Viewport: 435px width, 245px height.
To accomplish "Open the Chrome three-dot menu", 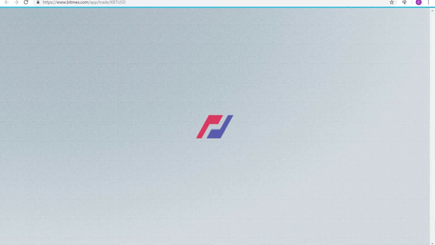I will click(429, 2).
